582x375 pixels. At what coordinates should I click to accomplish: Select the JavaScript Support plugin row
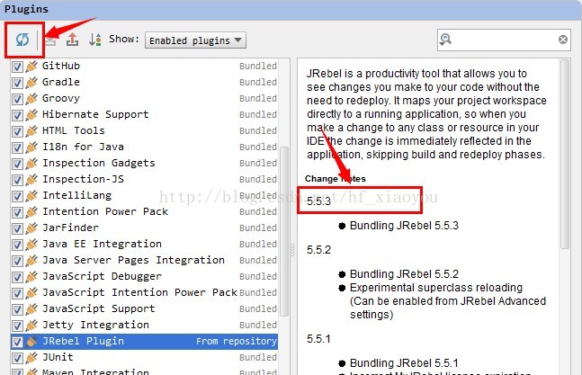(x=145, y=309)
